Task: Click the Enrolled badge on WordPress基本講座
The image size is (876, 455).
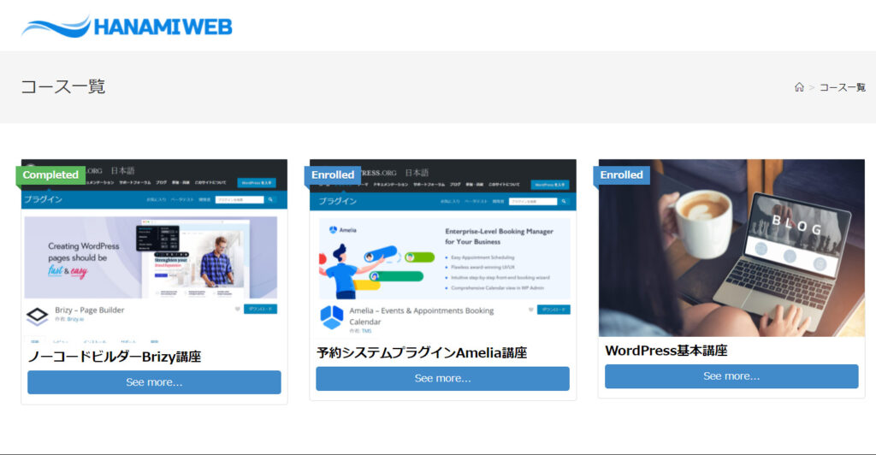Action: (621, 174)
